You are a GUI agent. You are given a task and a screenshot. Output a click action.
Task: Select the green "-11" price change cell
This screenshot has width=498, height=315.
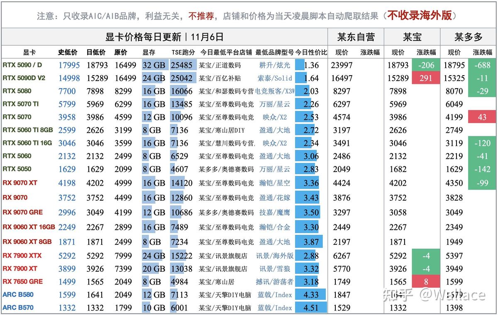[482, 78]
